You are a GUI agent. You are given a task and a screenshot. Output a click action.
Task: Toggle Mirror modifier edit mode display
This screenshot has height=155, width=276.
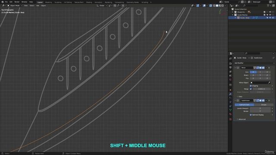tap(257, 68)
